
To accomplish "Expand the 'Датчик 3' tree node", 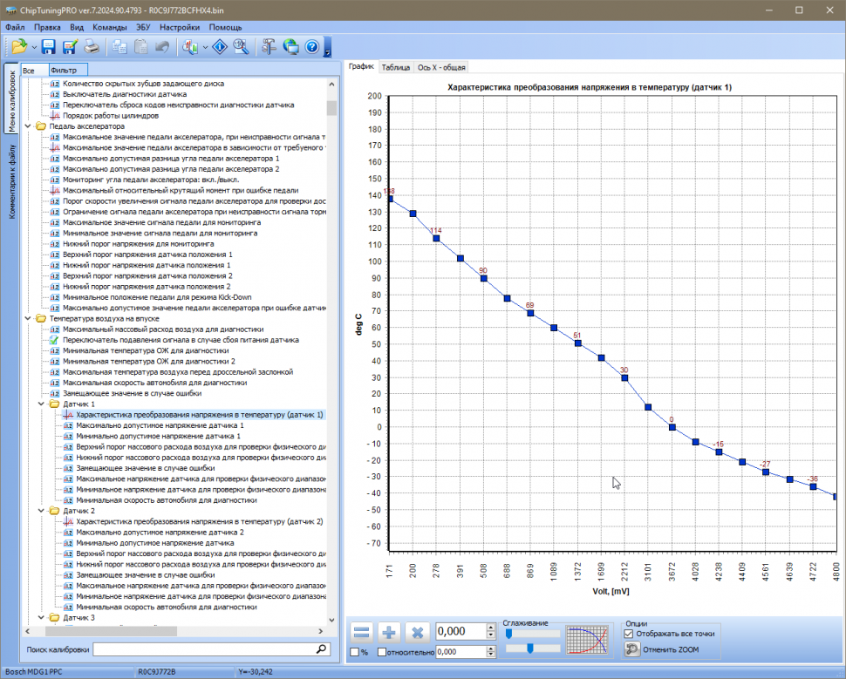I will click(x=41, y=617).
